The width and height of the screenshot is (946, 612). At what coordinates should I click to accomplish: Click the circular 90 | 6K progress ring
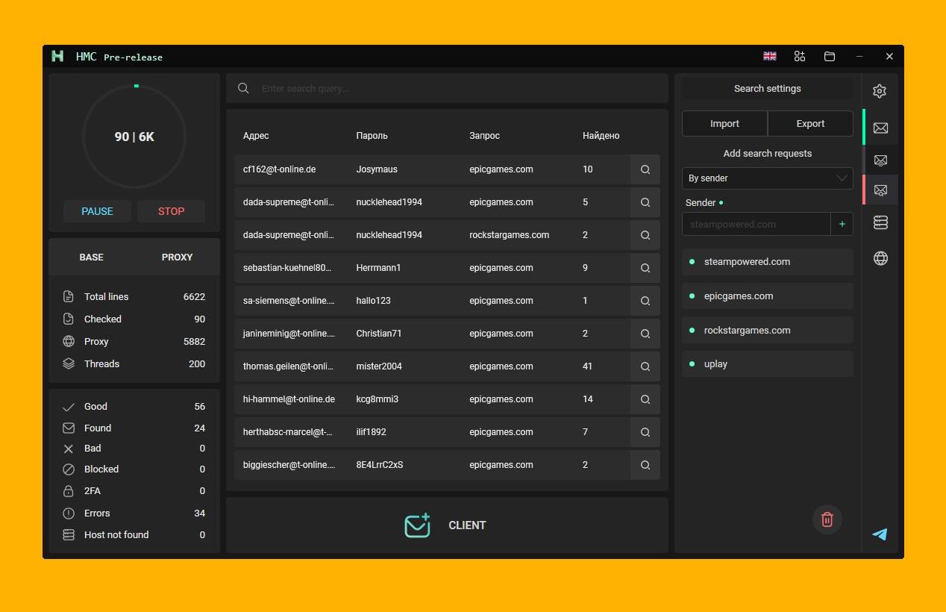(134, 137)
